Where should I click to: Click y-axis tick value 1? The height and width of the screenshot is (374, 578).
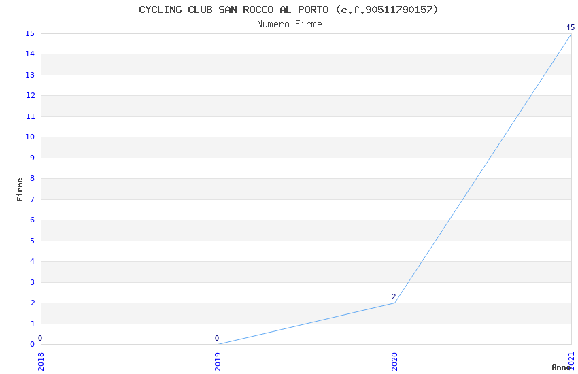[x=33, y=324]
